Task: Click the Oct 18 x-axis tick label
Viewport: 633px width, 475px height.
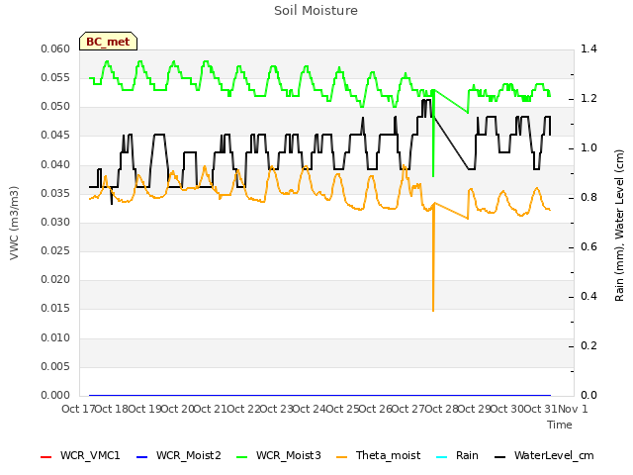Action: [112, 409]
